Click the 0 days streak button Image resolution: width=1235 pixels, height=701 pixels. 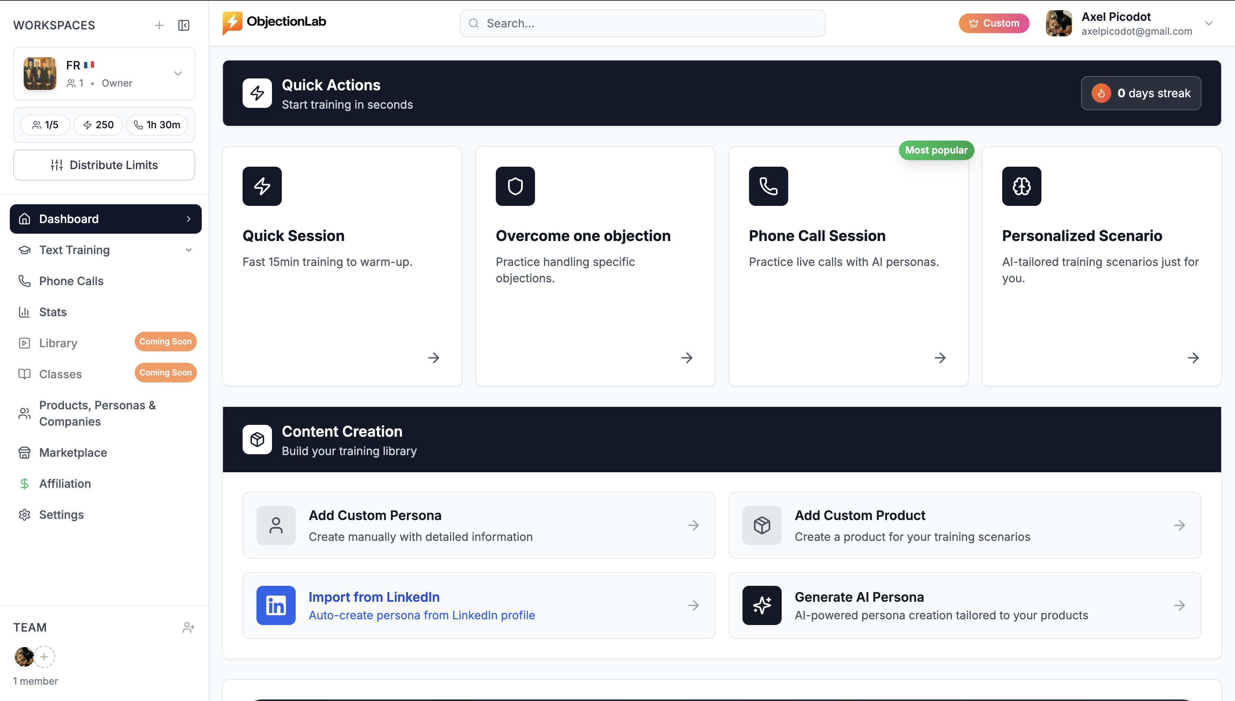coord(1141,93)
